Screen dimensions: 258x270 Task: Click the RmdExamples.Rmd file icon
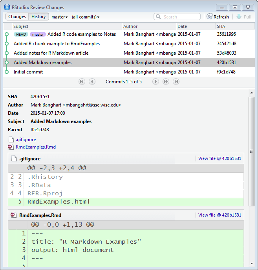pos(11,147)
